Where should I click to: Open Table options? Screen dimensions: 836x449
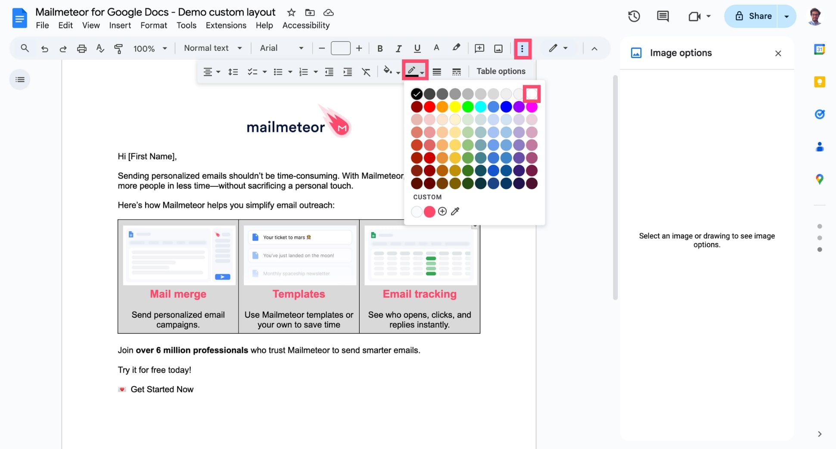coord(501,71)
